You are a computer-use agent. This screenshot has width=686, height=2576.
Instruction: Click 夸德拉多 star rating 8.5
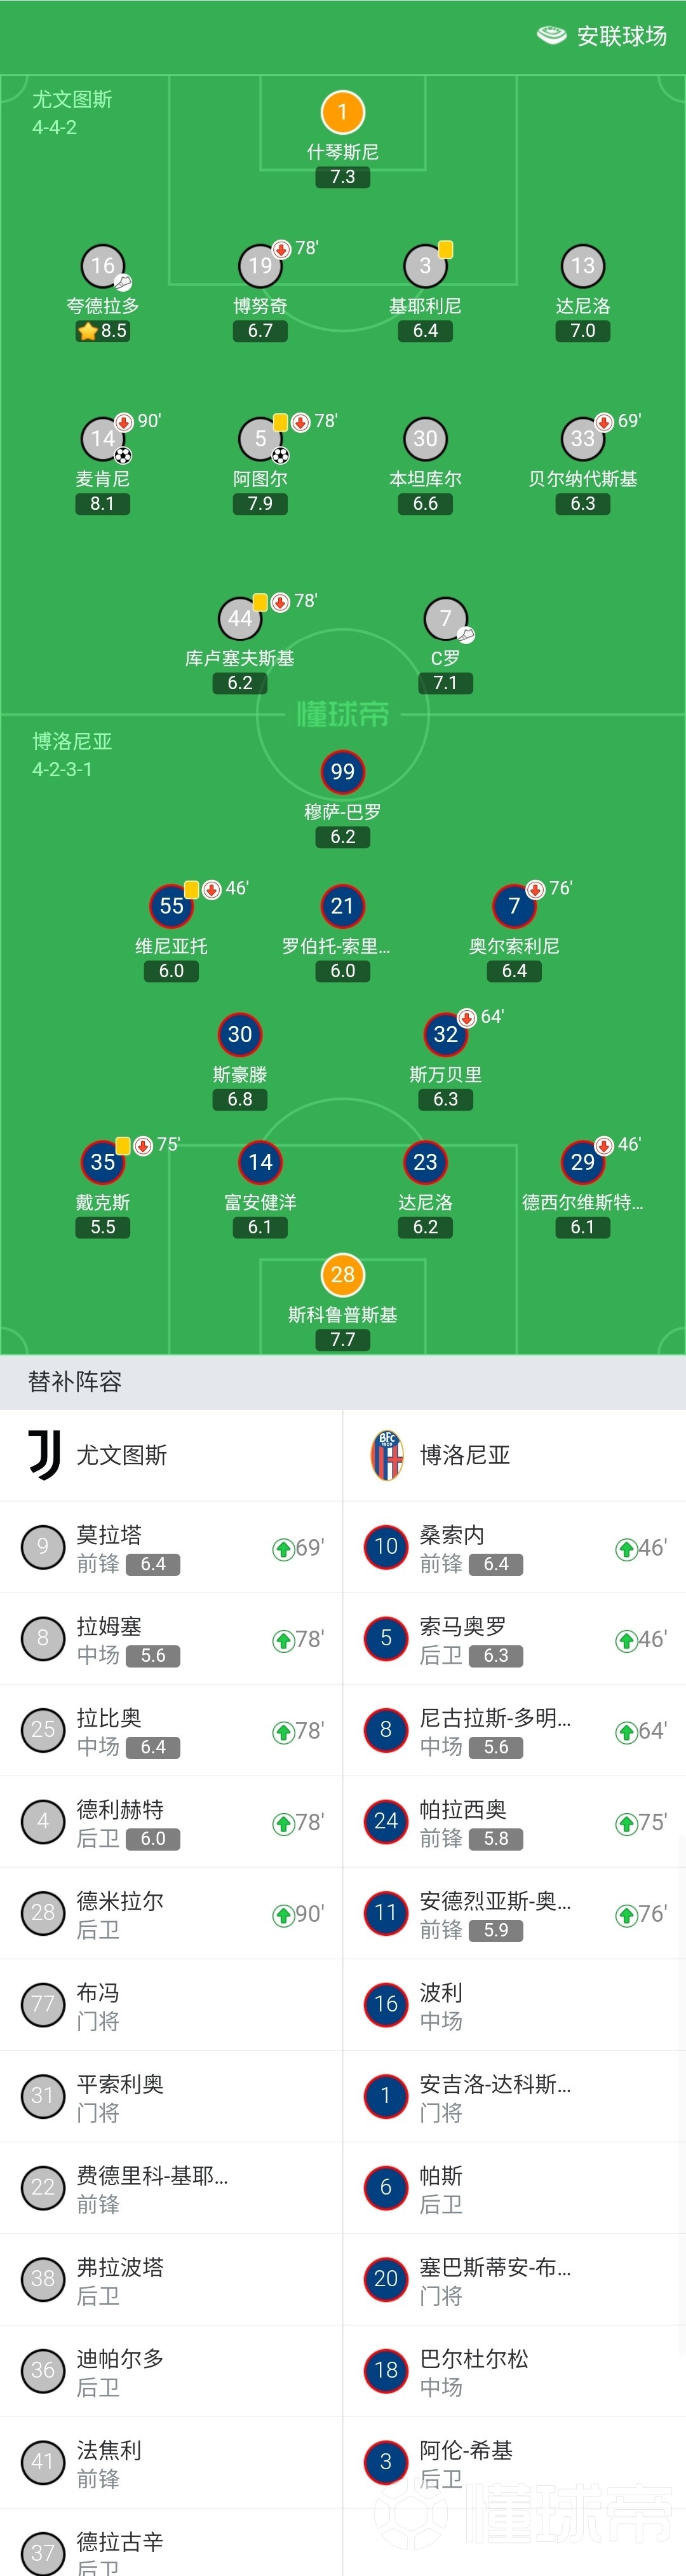103,331
